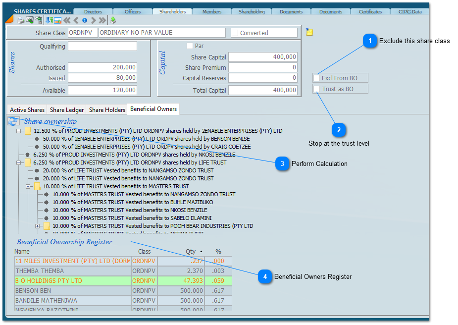Expand the POOH BEAR INDUSTRIES tree node
The image size is (458, 325).
coord(38,226)
